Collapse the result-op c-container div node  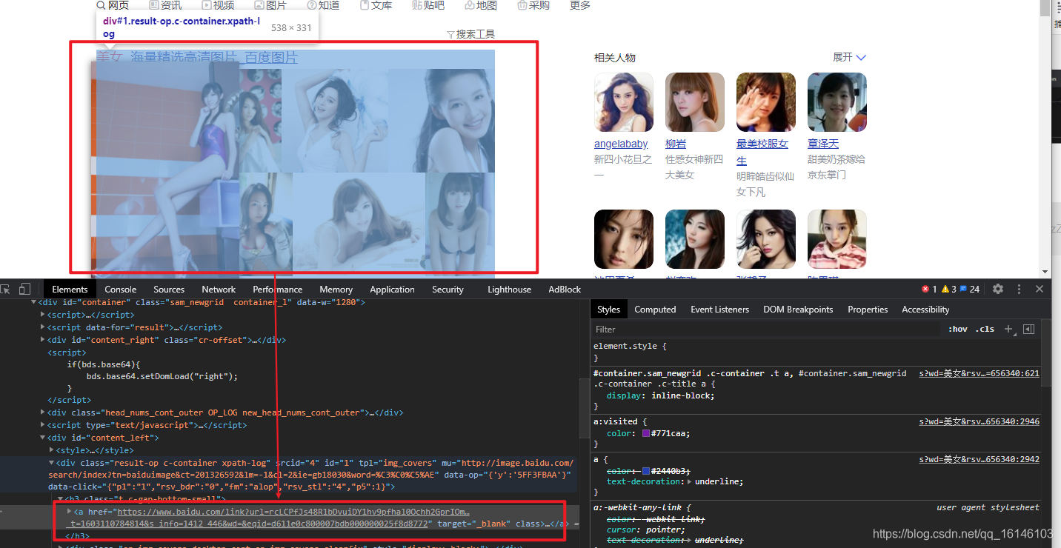52,462
